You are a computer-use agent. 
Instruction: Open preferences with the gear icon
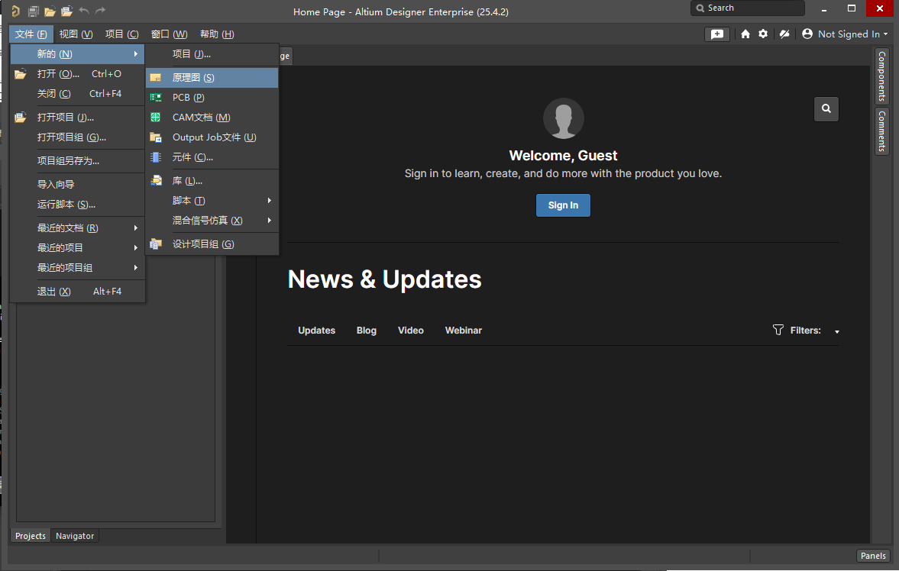pos(763,34)
